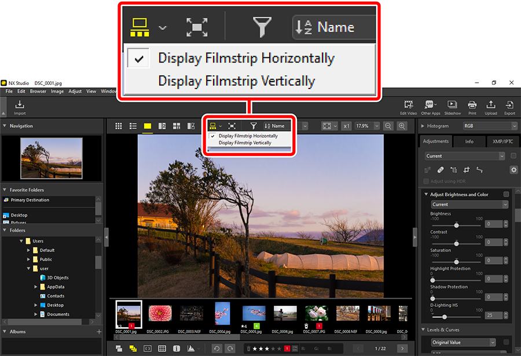Select the retouch brush bandage icon
This screenshot has height=356, width=521.
pyautogui.click(x=441, y=170)
